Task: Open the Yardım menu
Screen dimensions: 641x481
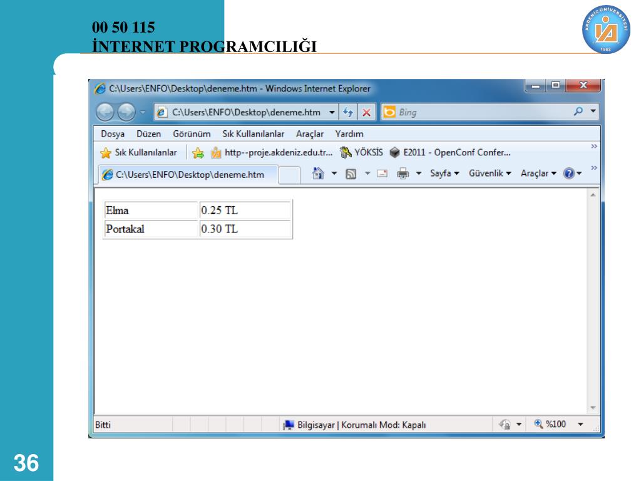Action: 349,134
